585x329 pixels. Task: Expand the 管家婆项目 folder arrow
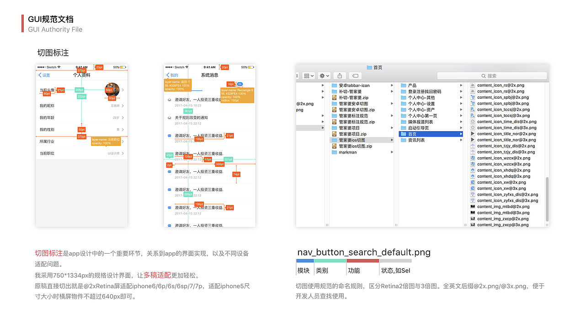(392, 128)
